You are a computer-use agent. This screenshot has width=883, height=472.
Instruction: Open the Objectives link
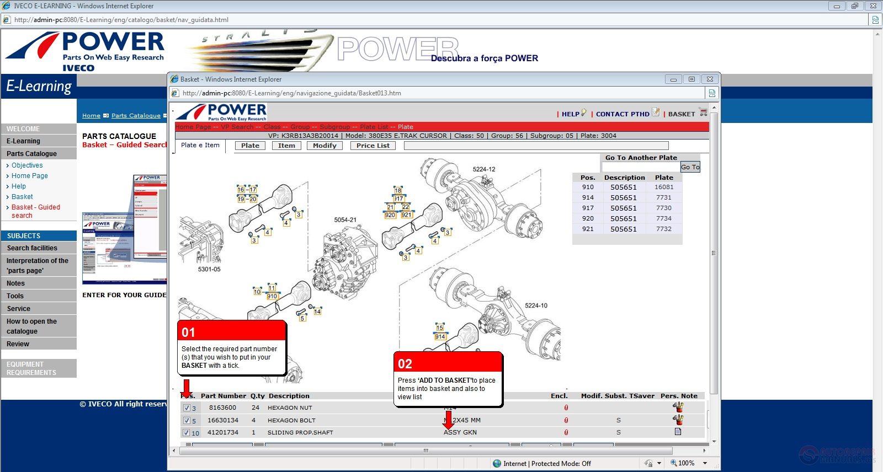pyautogui.click(x=27, y=165)
